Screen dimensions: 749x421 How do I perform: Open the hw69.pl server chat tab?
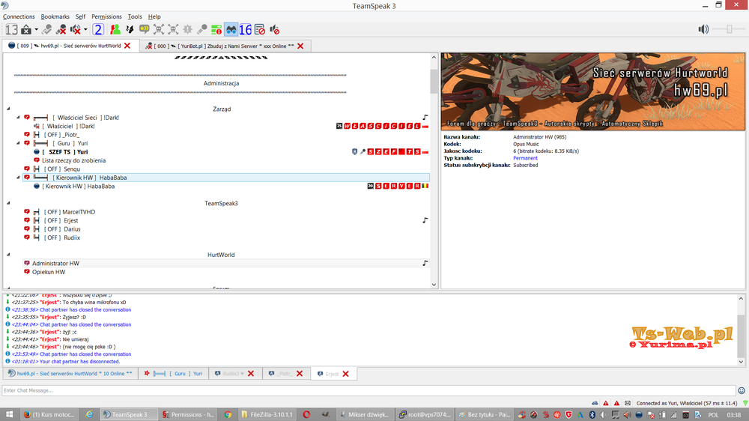70,374
